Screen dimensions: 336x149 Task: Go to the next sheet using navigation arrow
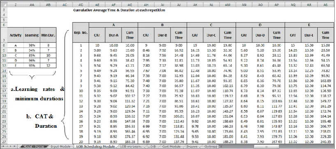point(11,147)
